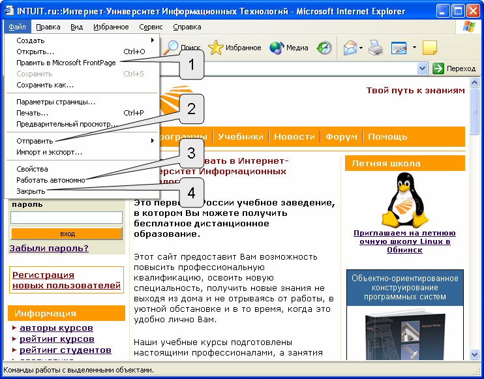Image resolution: width=484 pixels, height=379 pixels.
Task: Go to Новости navigation tab
Action: click(294, 137)
